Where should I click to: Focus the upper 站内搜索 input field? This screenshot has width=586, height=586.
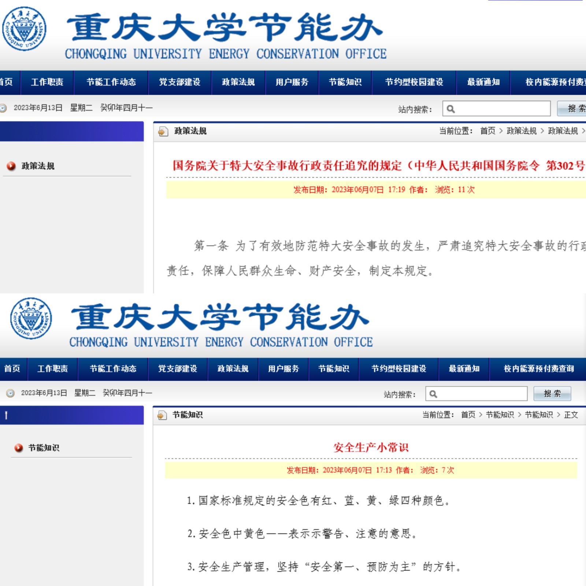click(497, 109)
